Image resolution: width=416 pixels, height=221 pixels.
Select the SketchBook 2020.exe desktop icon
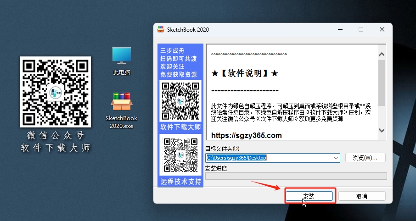point(122,110)
